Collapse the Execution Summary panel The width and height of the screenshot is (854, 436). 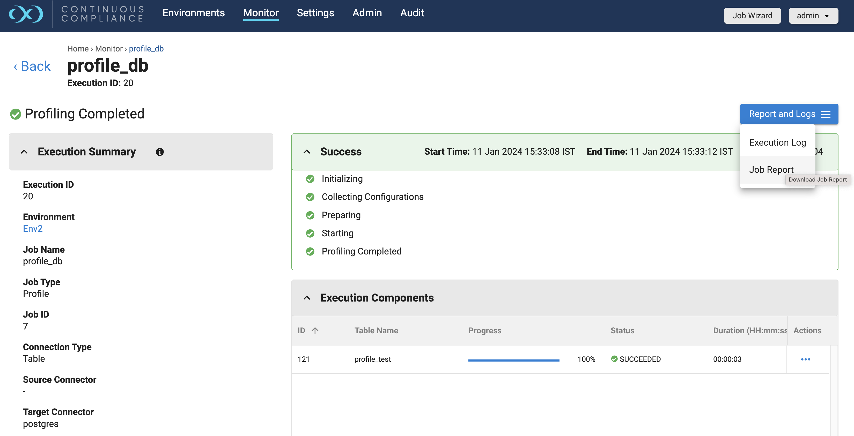(24, 152)
